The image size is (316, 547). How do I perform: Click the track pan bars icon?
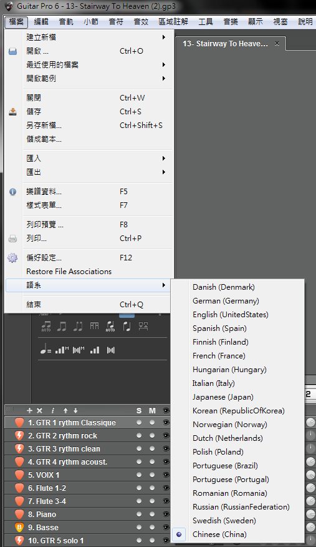(x=111, y=350)
